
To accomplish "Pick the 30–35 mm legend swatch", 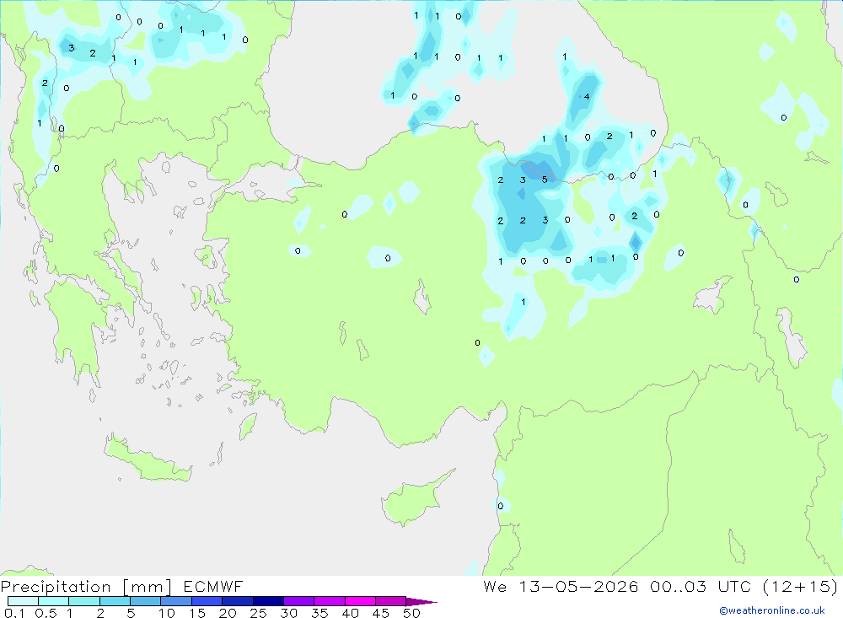I will point(299,601).
